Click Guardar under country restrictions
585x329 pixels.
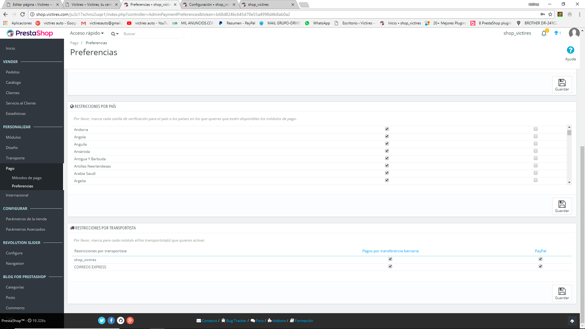pos(562,206)
